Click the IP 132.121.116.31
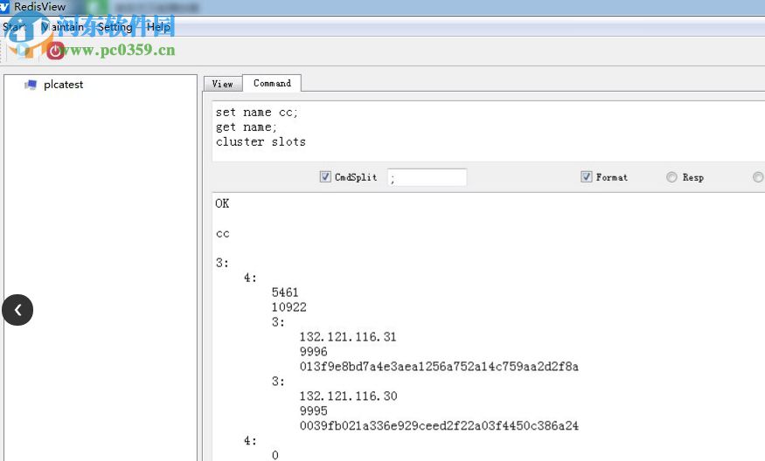This screenshot has width=765, height=461. (x=348, y=337)
